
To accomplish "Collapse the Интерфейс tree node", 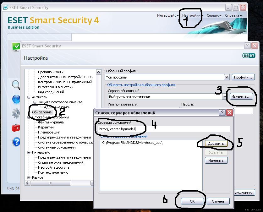I will [x=29, y=152].
